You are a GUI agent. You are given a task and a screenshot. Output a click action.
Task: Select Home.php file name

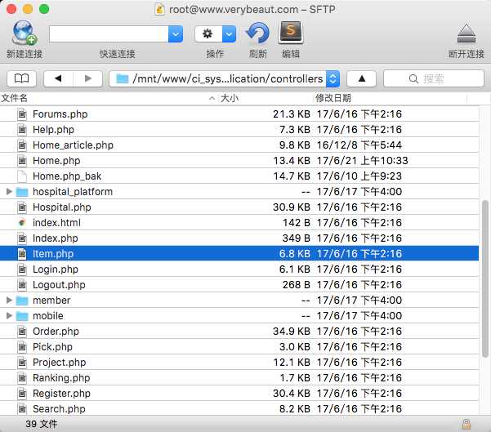[x=56, y=161]
